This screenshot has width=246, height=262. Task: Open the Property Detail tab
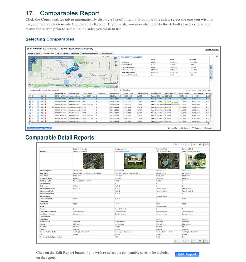(x=34, y=53)
